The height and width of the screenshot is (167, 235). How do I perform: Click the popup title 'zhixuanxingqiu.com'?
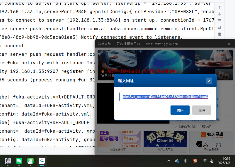click(x=162, y=44)
